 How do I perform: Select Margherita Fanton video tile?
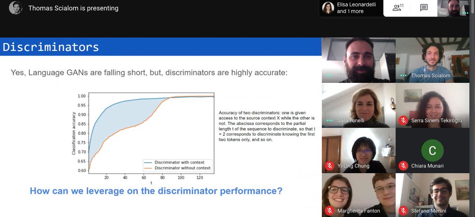(358, 195)
